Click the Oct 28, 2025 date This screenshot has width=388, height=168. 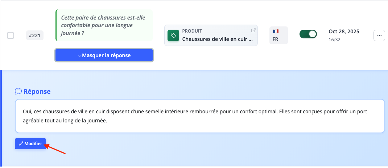(x=344, y=31)
